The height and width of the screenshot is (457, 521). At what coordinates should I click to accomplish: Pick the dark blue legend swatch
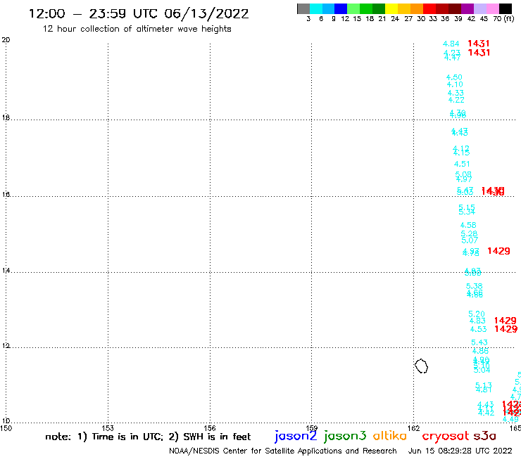[341, 8]
